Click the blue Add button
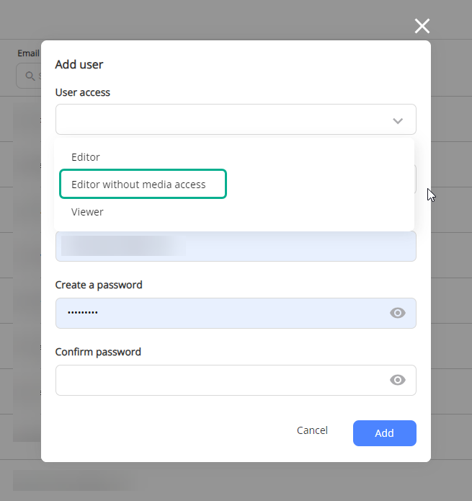The height and width of the screenshot is (501, 472). (385, 433)
